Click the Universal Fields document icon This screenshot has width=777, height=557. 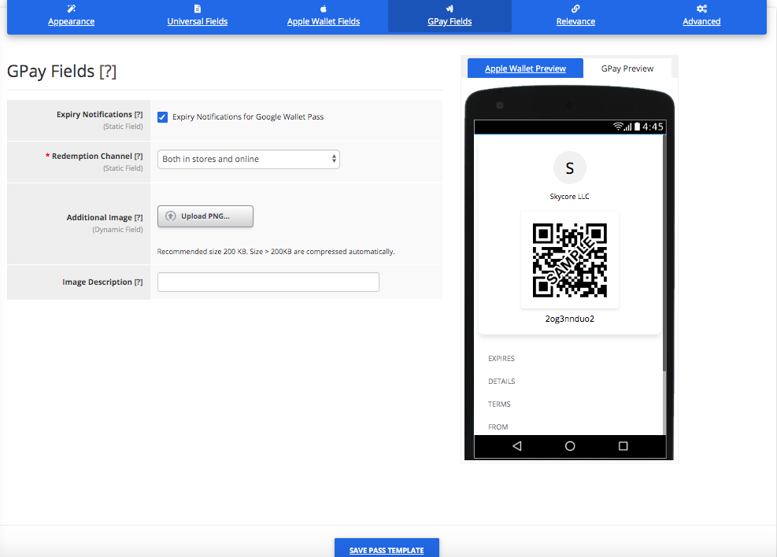coord(198,9)
